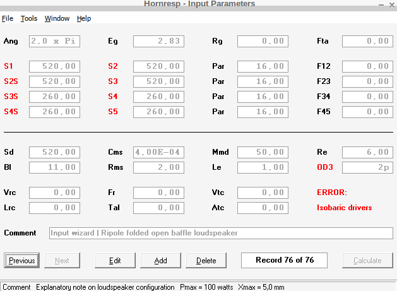Select the Le inductance field
397x291 pixels.
pyautogui.click(x=263, y=167)
